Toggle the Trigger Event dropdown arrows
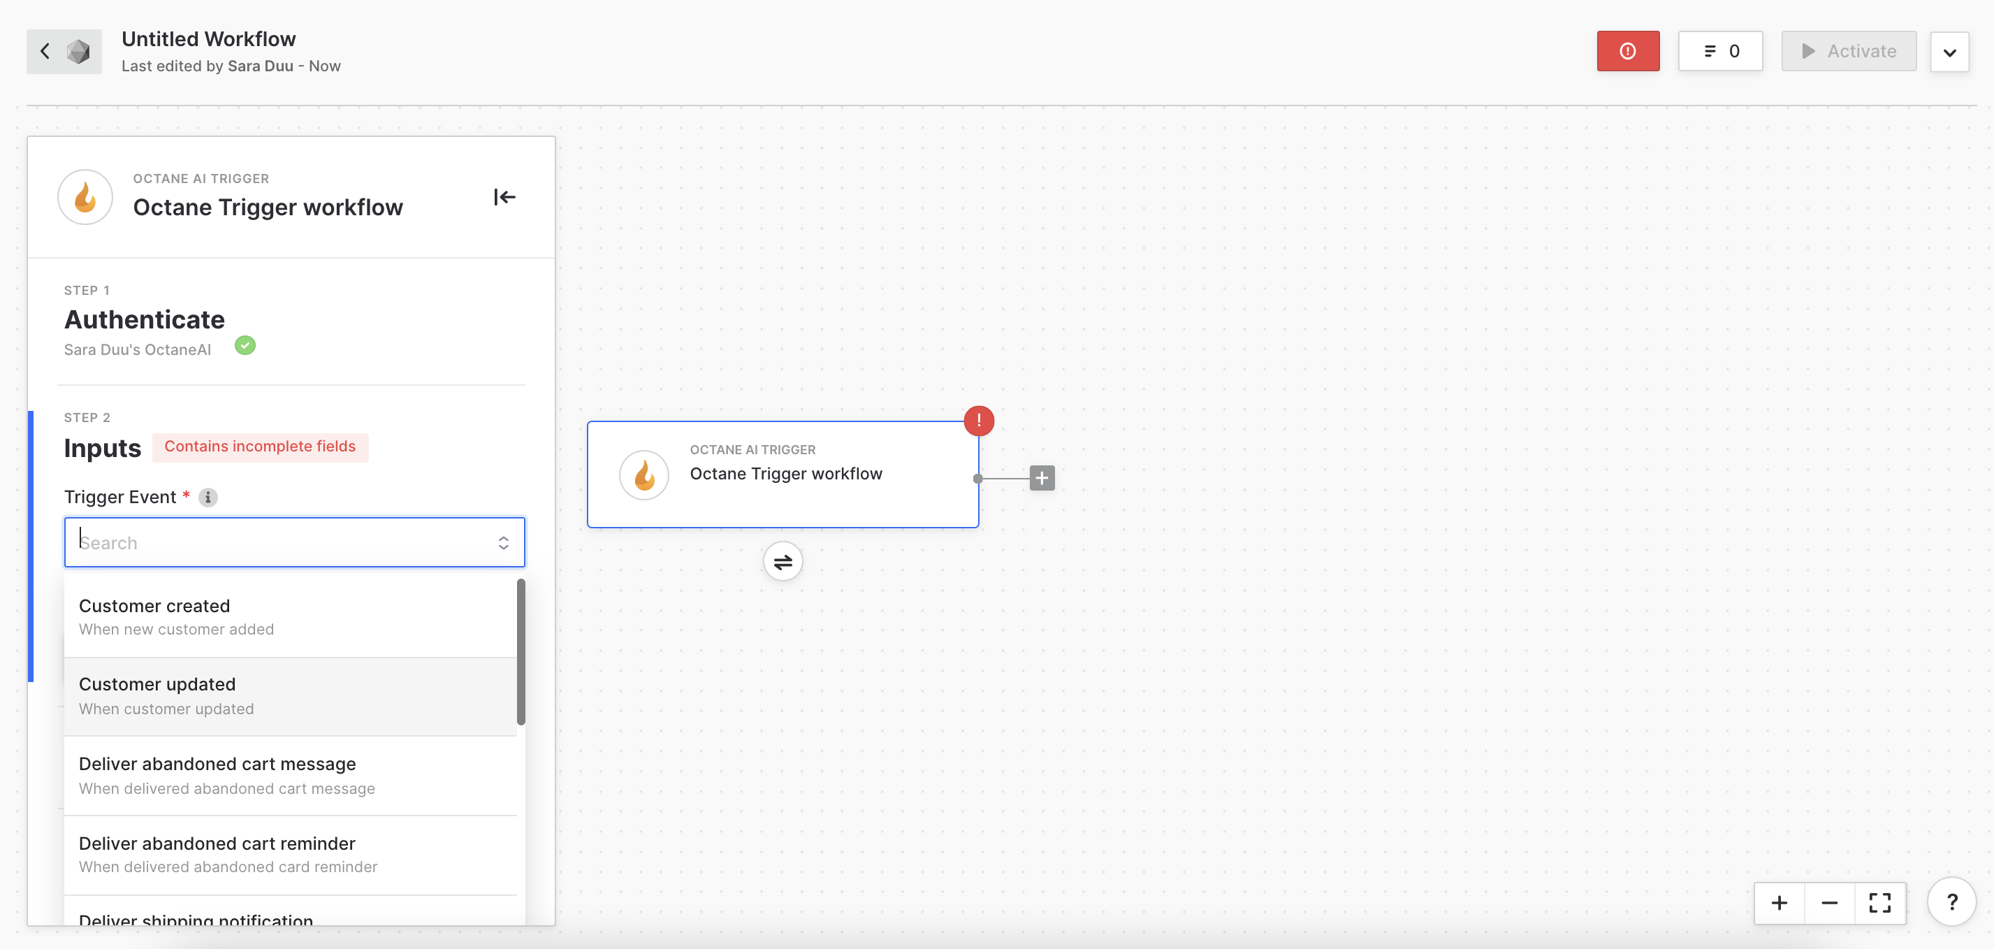Image resolution: width=1994 pixels, height=949 pixels. (x=503, y=542)
